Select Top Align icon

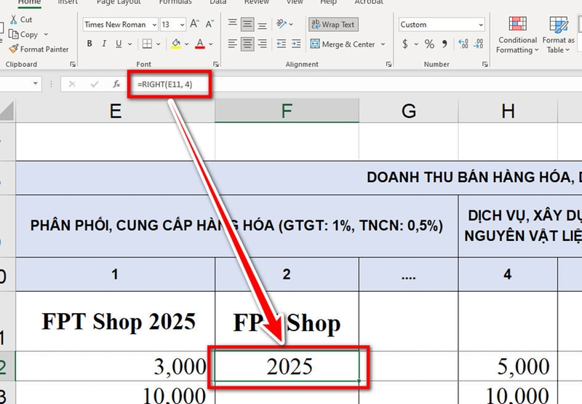[x=233, y=25]
